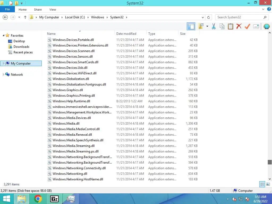This screenshot has width=272, height=204.
Task: Expand the breadcrumb arrow after Windows
Action: [x=107, y=17]
